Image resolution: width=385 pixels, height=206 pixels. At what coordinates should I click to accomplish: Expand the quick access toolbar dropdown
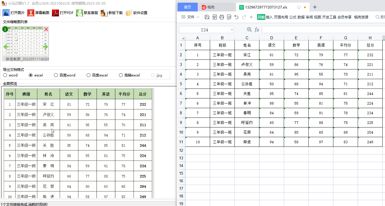(x=251, y=17)
